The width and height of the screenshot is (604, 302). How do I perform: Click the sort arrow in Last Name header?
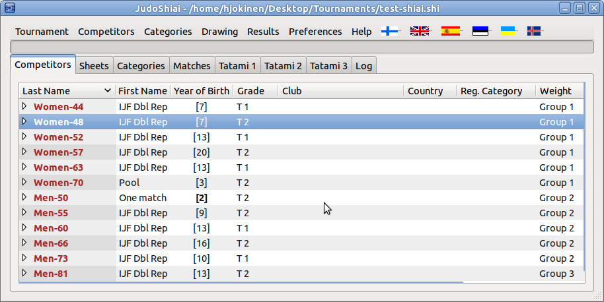108,91
